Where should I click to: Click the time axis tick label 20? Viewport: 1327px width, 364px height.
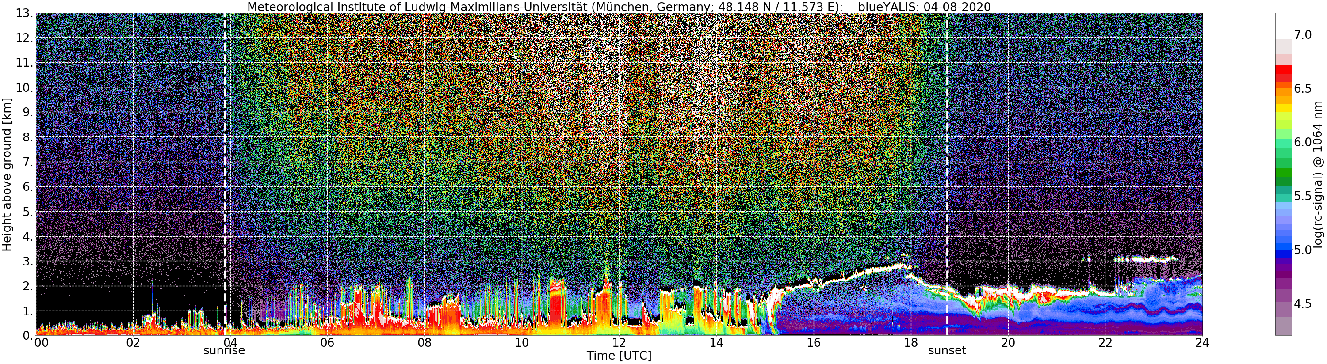[x=1008, y=343]
